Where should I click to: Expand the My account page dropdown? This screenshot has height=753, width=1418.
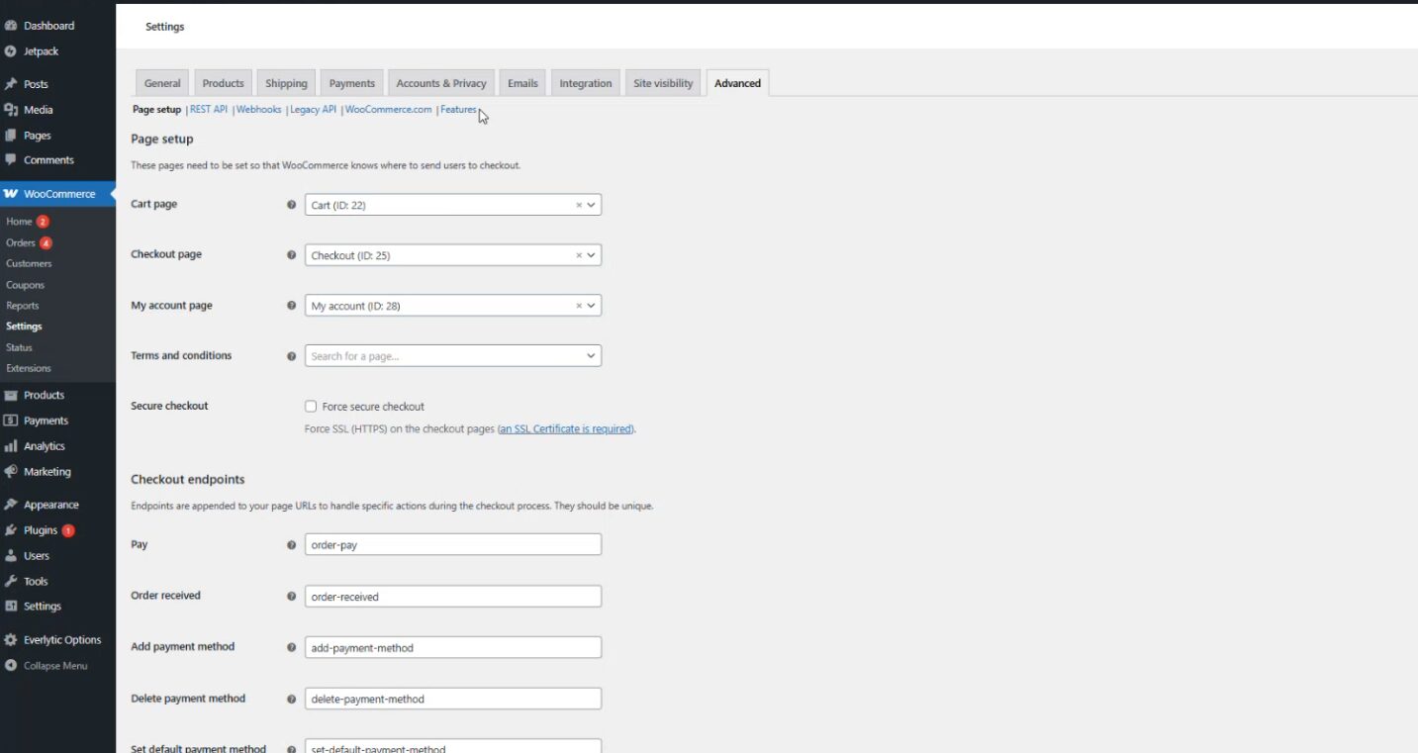tap(591, 306)
